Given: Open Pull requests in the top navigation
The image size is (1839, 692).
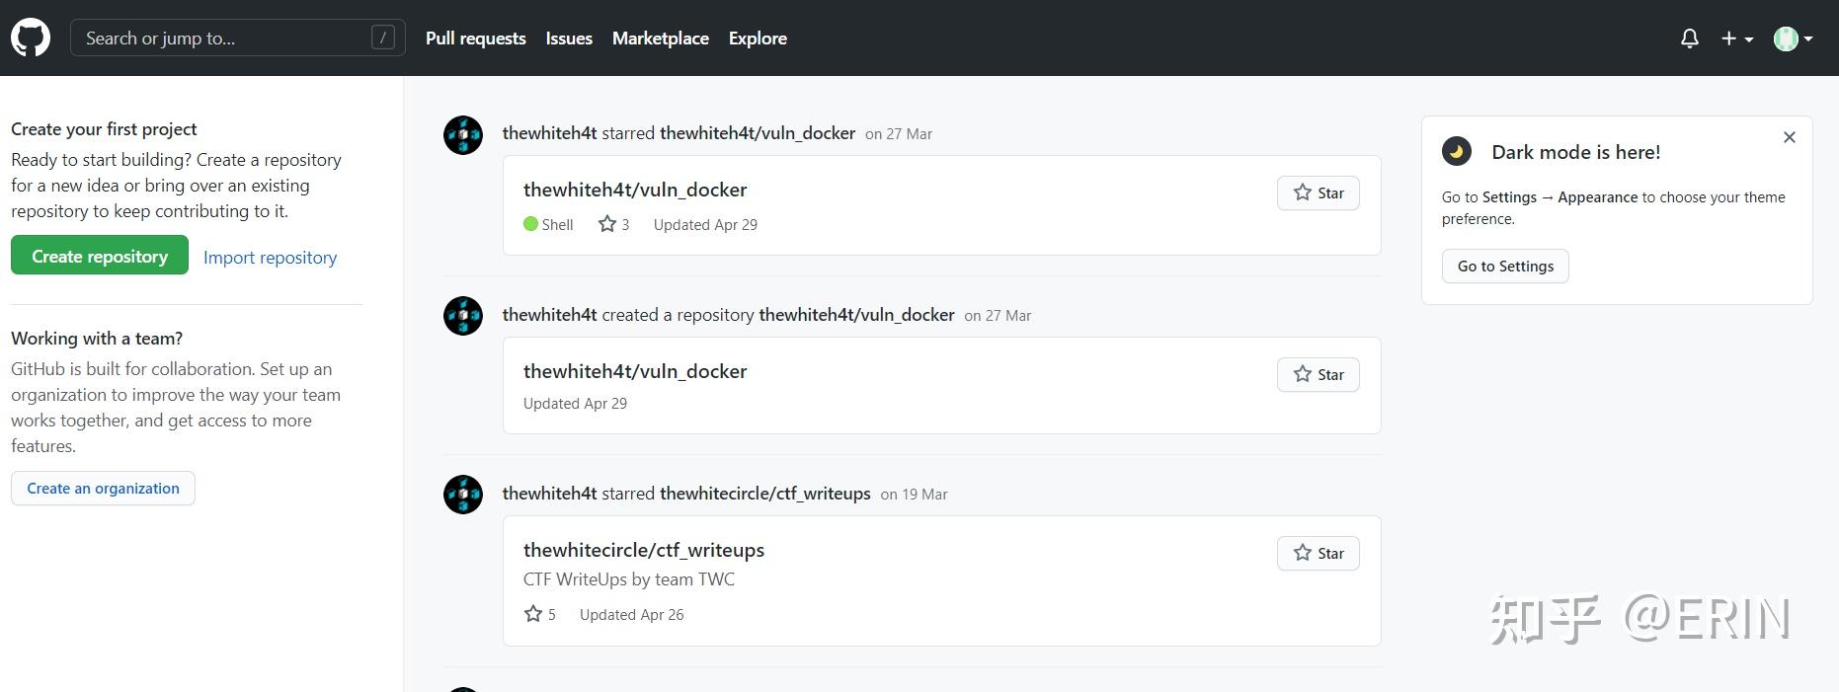Looking at the screenshot, I should coord(476,38).
